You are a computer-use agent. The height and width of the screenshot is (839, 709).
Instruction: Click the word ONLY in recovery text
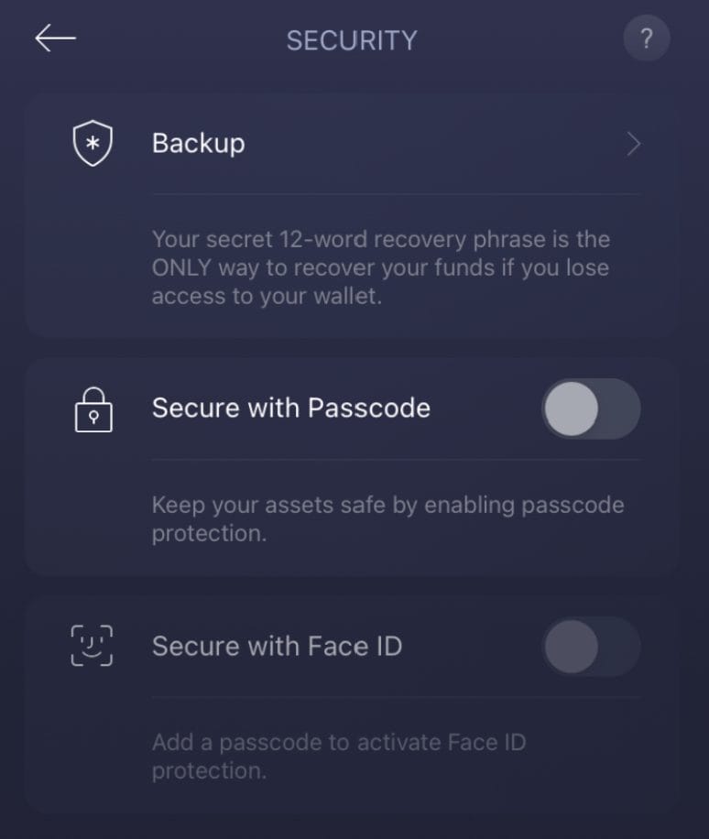(x=181, y=267)
